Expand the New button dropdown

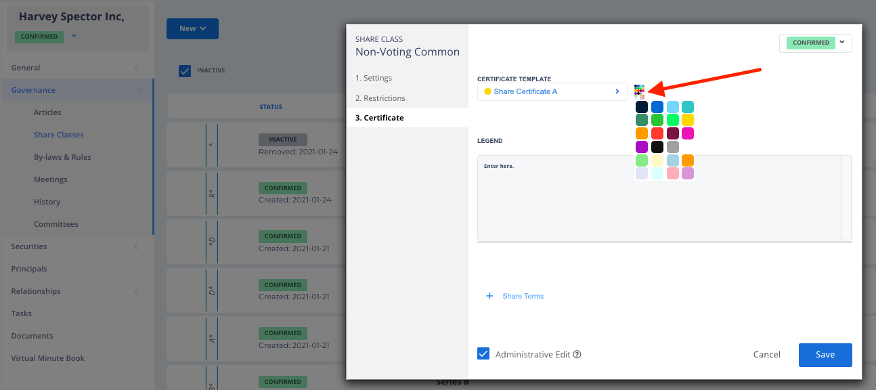pyautogui.click(x=192, y=28)
